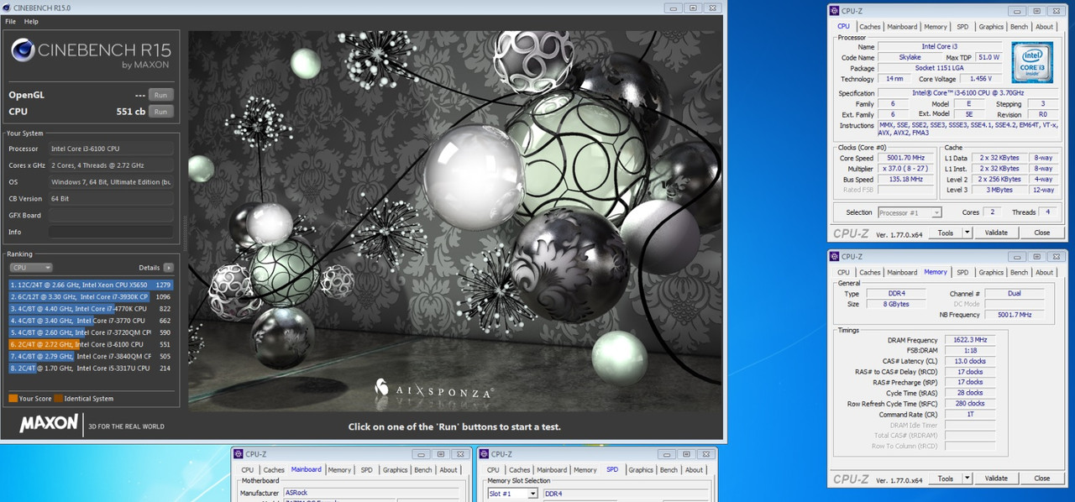The height and width of the screenshot is (502, 1075).
Task: Switch to Mainboard tab in CPU-Z SPD window
Action: (x=551, y=470)
